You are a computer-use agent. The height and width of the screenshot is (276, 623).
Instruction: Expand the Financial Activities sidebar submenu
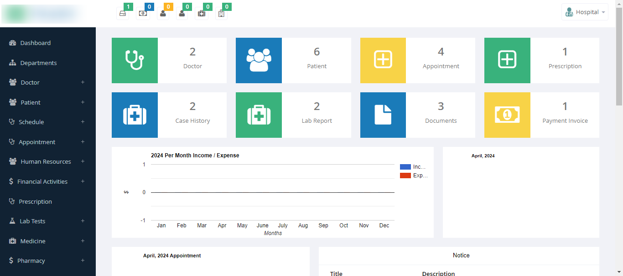83,181
